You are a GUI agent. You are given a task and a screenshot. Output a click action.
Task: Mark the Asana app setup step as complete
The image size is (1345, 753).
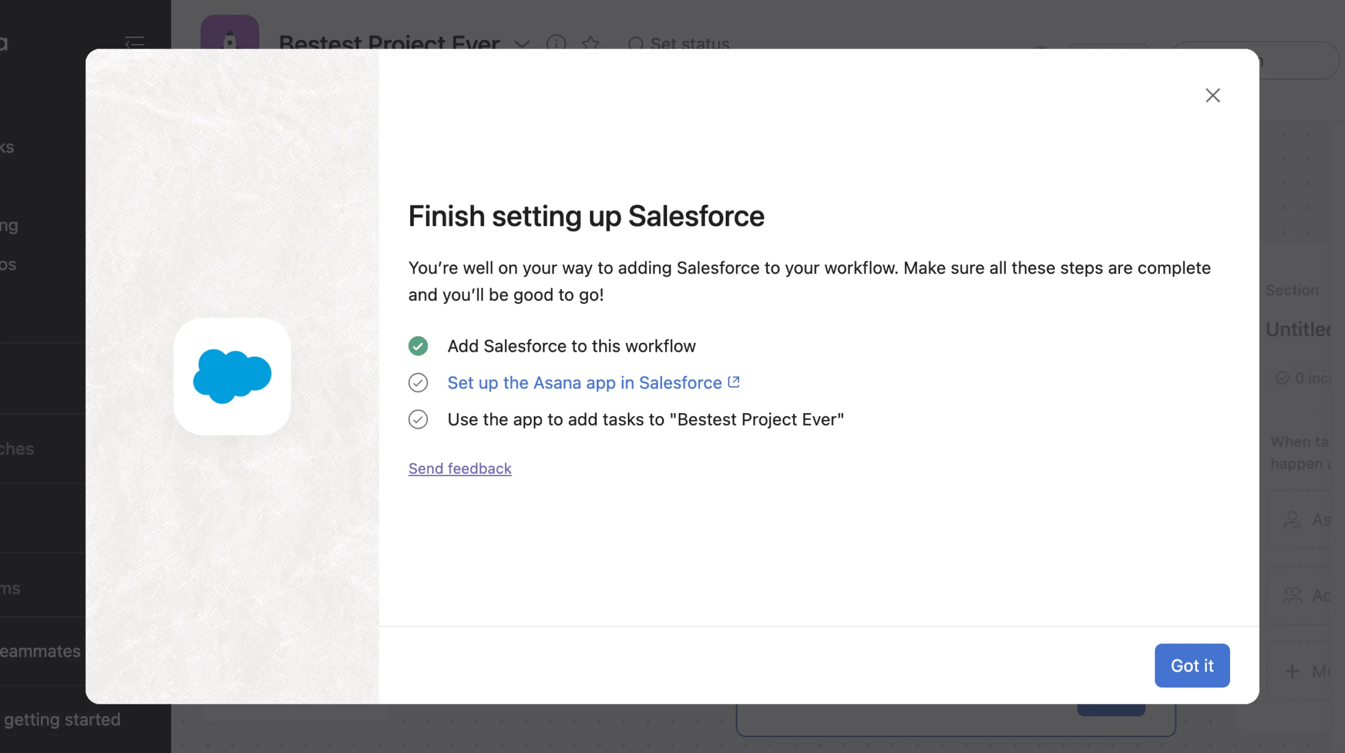click(417, 383)
